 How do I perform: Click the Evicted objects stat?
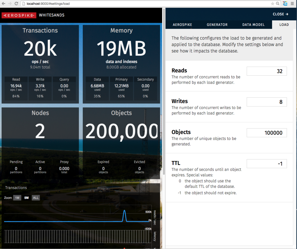pos(139,167)
